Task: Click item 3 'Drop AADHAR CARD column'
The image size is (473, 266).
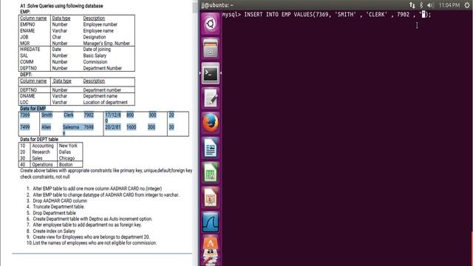Action: coord(60,201)
